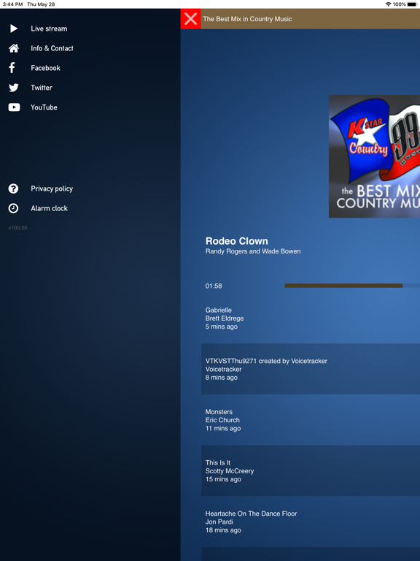
Task: Click the Info & Contact home icon
Action: click(14, 48)
